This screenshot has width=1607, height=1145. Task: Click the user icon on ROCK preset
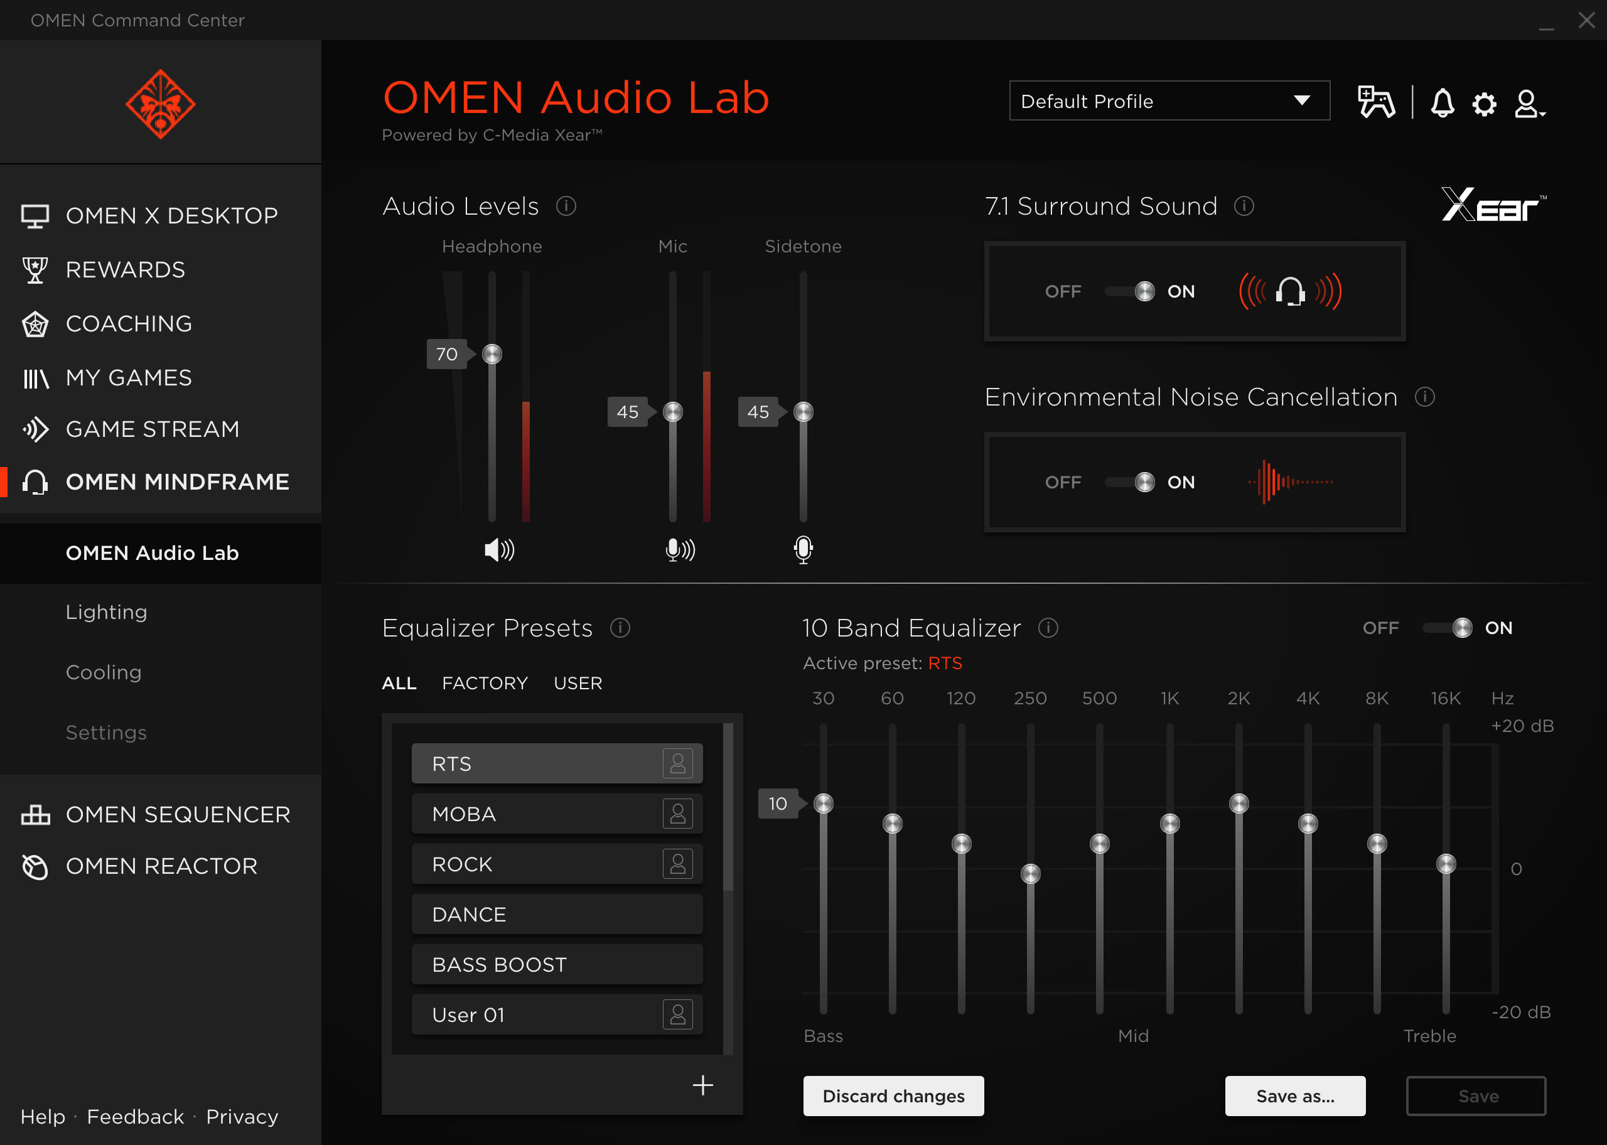(677, 864)
